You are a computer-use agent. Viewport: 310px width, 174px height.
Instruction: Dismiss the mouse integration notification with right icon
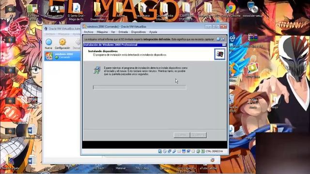click(223, 39)
